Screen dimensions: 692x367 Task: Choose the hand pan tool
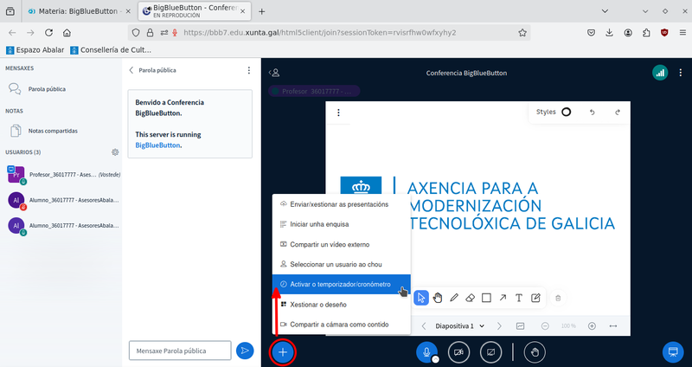438,298
